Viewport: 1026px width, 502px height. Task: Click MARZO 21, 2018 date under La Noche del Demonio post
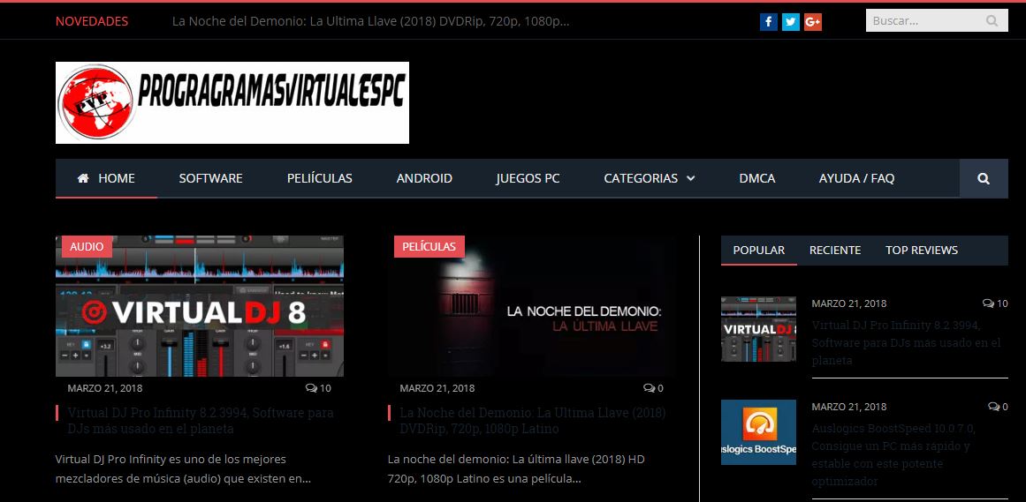tap(437, 388)
